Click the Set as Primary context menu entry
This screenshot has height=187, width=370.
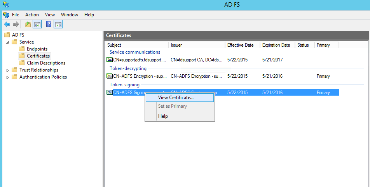180,106
